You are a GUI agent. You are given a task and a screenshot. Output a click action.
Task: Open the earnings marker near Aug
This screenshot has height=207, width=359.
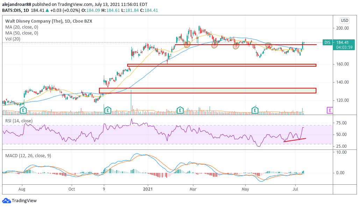point(23,110)
